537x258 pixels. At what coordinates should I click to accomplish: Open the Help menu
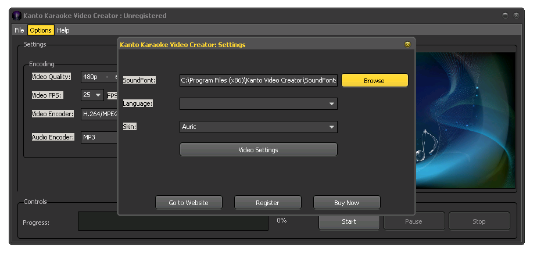(x=63, y=30)
